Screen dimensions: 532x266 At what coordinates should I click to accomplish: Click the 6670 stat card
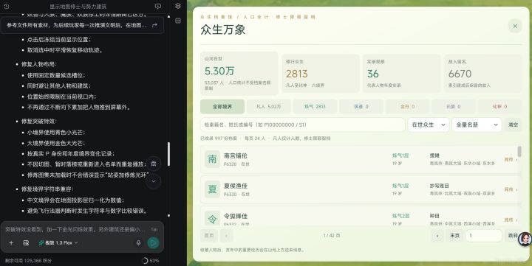tap(482, 74)
